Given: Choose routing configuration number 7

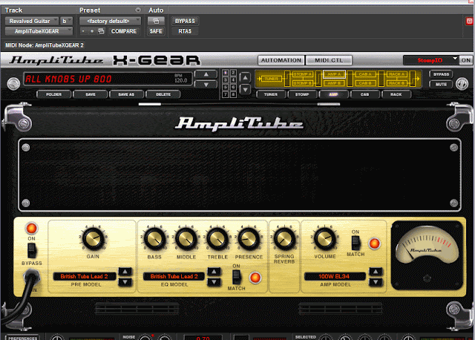Looking at the screenshot, I should pyautogui.click(x=226, y=94).
